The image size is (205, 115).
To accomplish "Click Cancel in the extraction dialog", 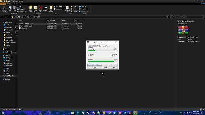I will 95,68.
